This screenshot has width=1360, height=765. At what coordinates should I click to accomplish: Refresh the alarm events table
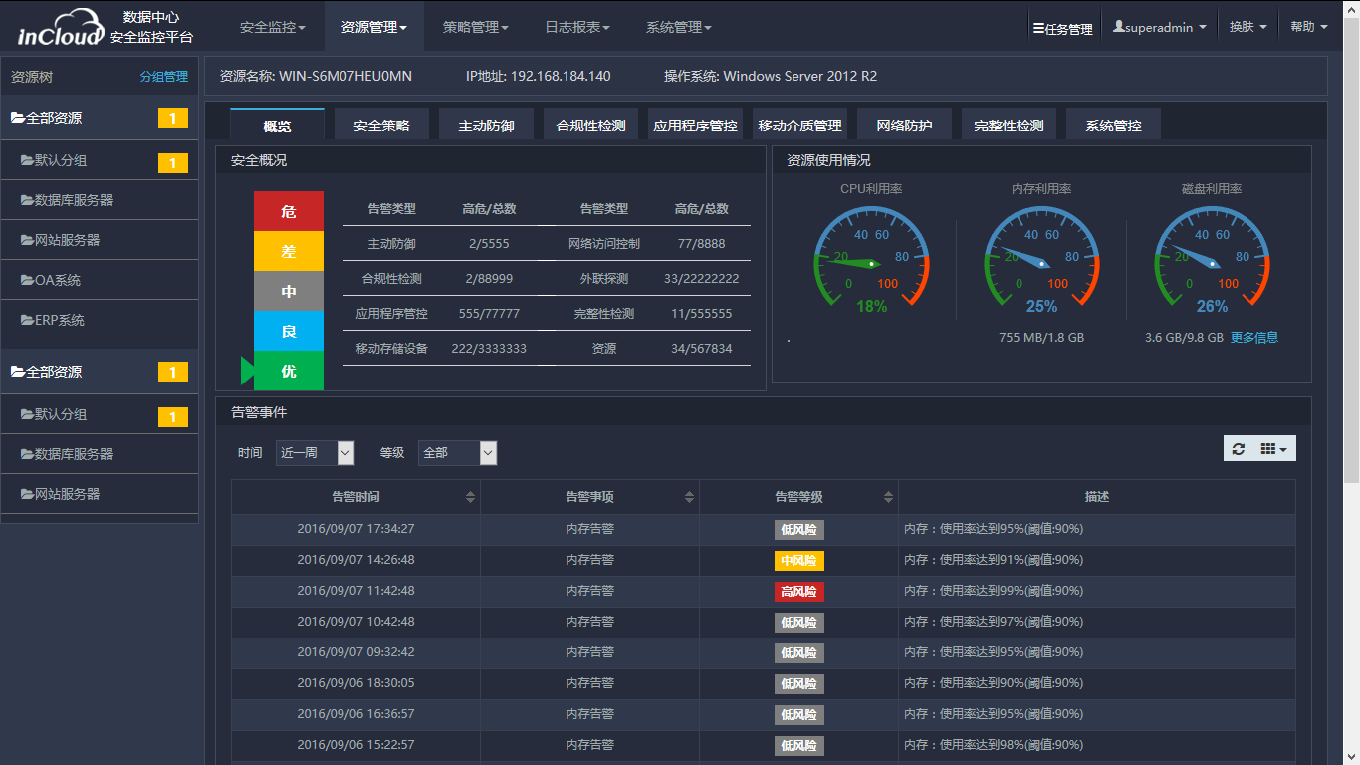1238,449
